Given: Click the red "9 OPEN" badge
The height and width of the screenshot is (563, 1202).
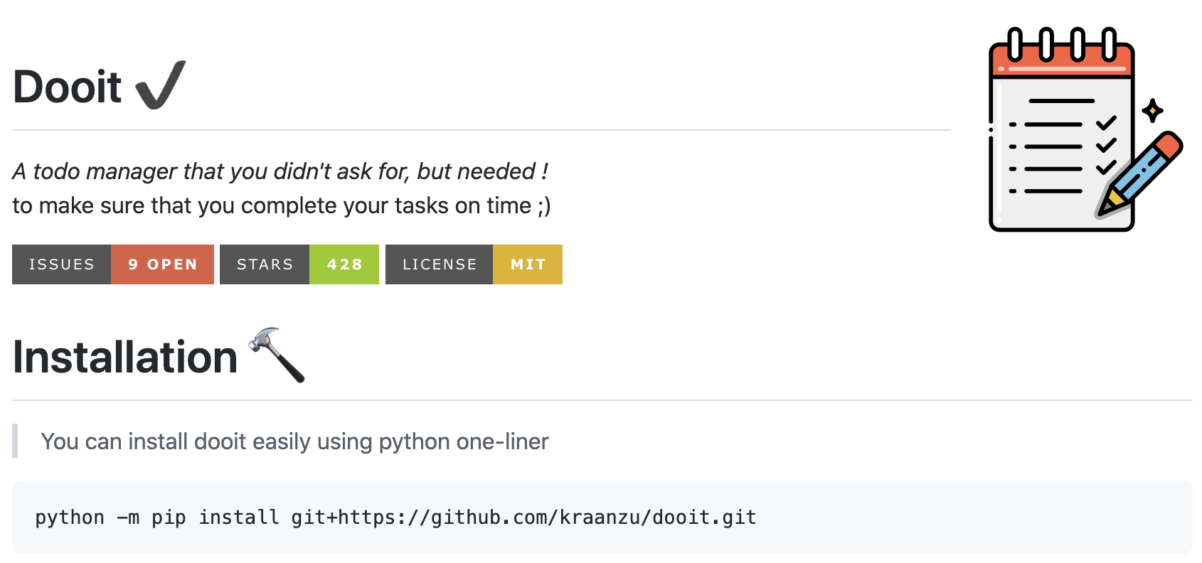Looking at the screenshot, I should [163, 264].
